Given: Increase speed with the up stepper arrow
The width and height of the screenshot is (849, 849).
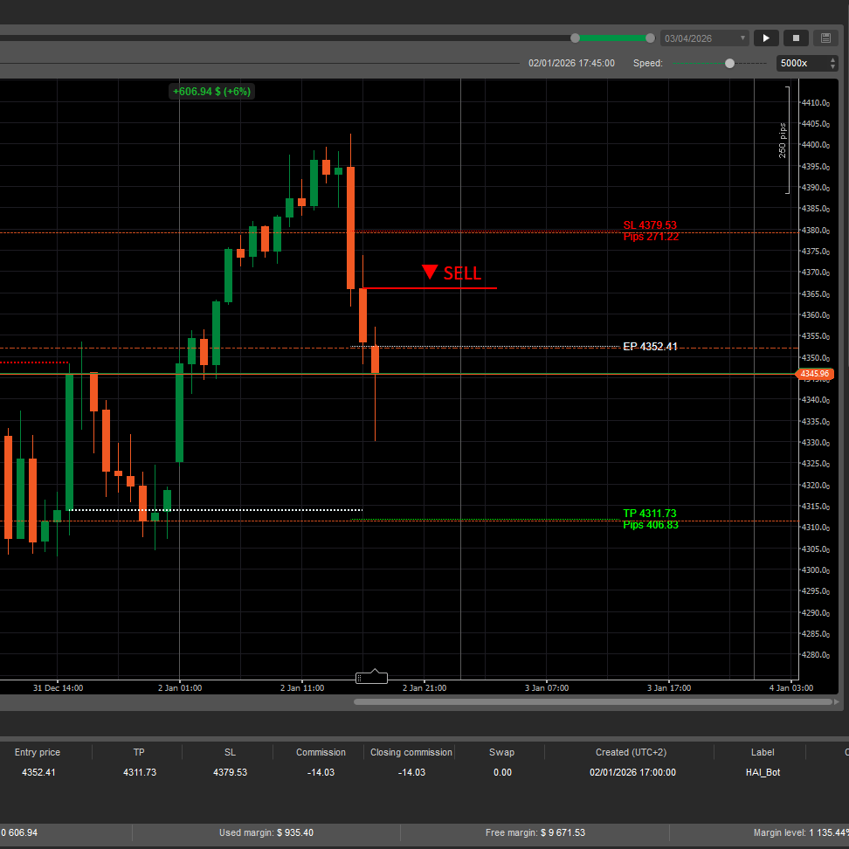Looking at the screenshot, I should tap(832, 59).
